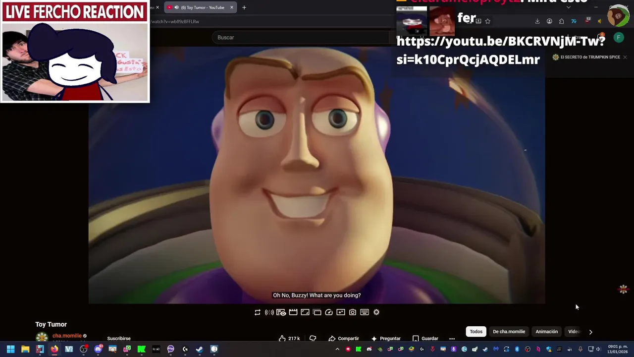
Task: Click the Malwarebytes tray icon
Action: tap(496, 349)
